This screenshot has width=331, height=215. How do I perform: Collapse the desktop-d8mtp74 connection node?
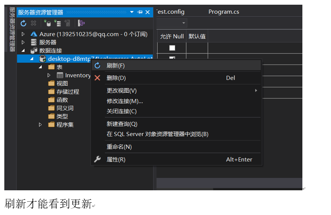32,59
